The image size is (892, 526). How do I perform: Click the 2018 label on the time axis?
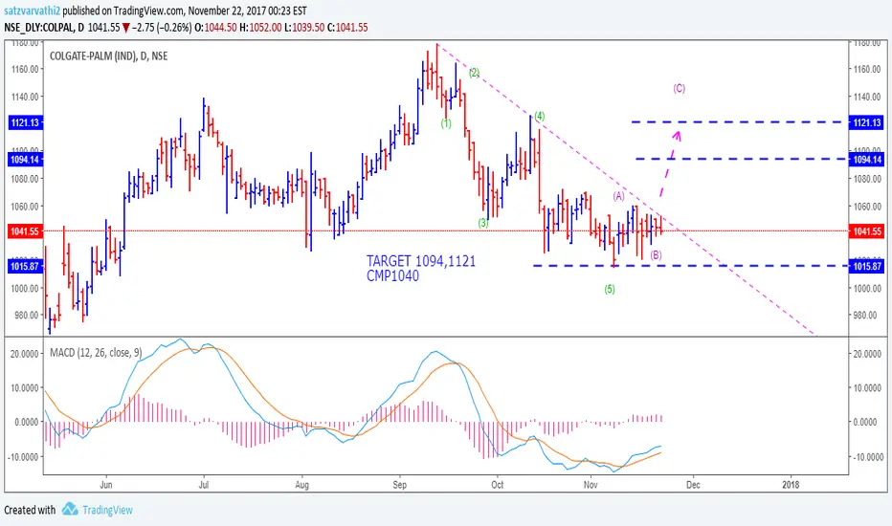tap(791, 485)
